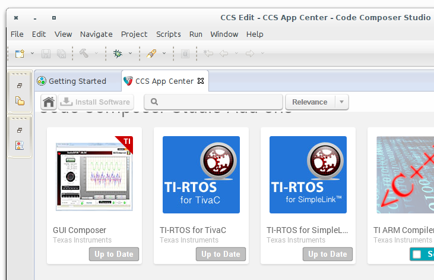Viewport: 434px width, 280px height.
Task: Click the Home icon in App Center
Action: pos(49,102)
